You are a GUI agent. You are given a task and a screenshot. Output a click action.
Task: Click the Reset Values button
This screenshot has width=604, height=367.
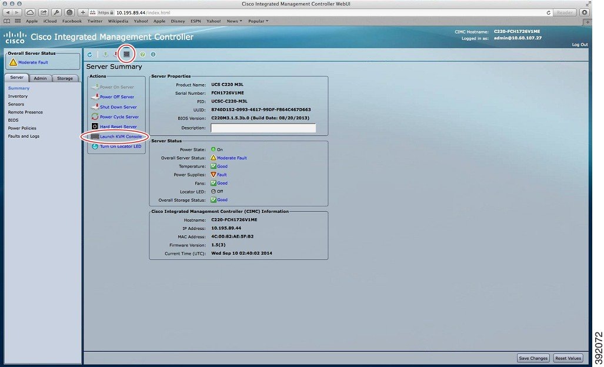[x=568, y=358]
